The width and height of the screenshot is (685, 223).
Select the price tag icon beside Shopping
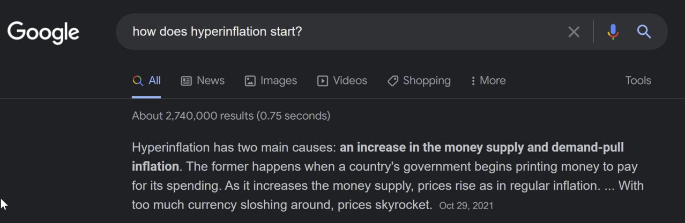coord(393,81)
